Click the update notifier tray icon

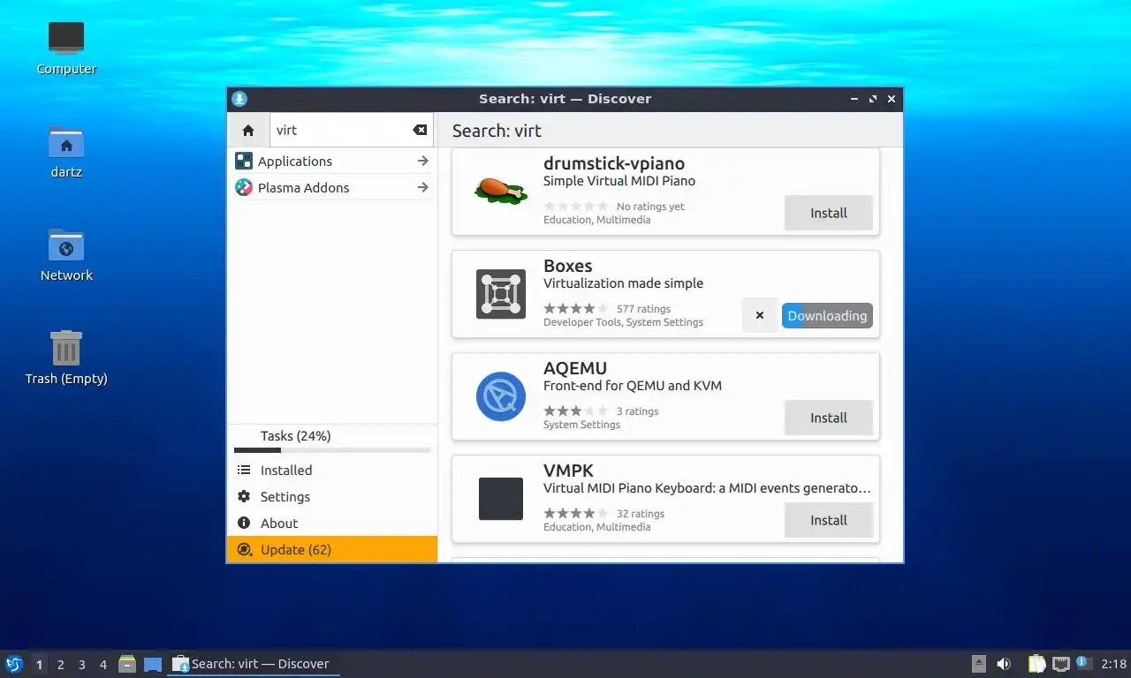(x=1084, y=664)
